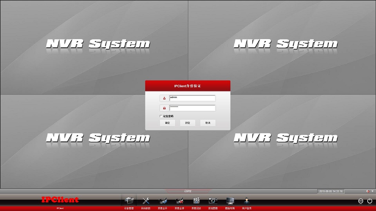Click the date-time display 2015-08-05 14:33:16
The height and width of the screenshot is (211, 376).
pos(331,191)
